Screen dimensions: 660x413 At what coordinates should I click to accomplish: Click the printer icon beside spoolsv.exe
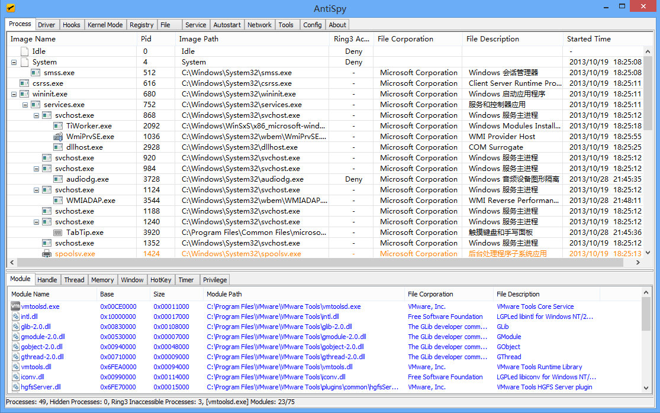(47, 254)
